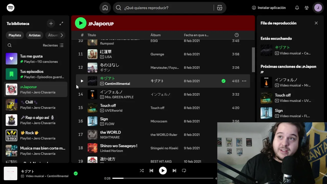The height and width of the screenshot is (184, 327).
Task: Sort by duration clock column icon
Action: (237, 35)
